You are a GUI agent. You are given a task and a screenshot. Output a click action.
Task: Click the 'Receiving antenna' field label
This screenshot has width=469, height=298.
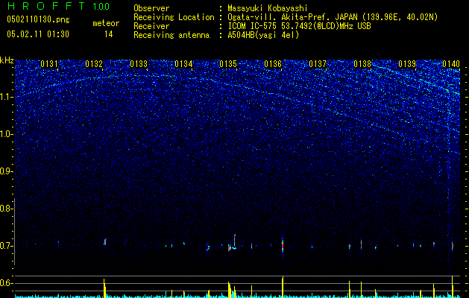click(x=171, y=35)
